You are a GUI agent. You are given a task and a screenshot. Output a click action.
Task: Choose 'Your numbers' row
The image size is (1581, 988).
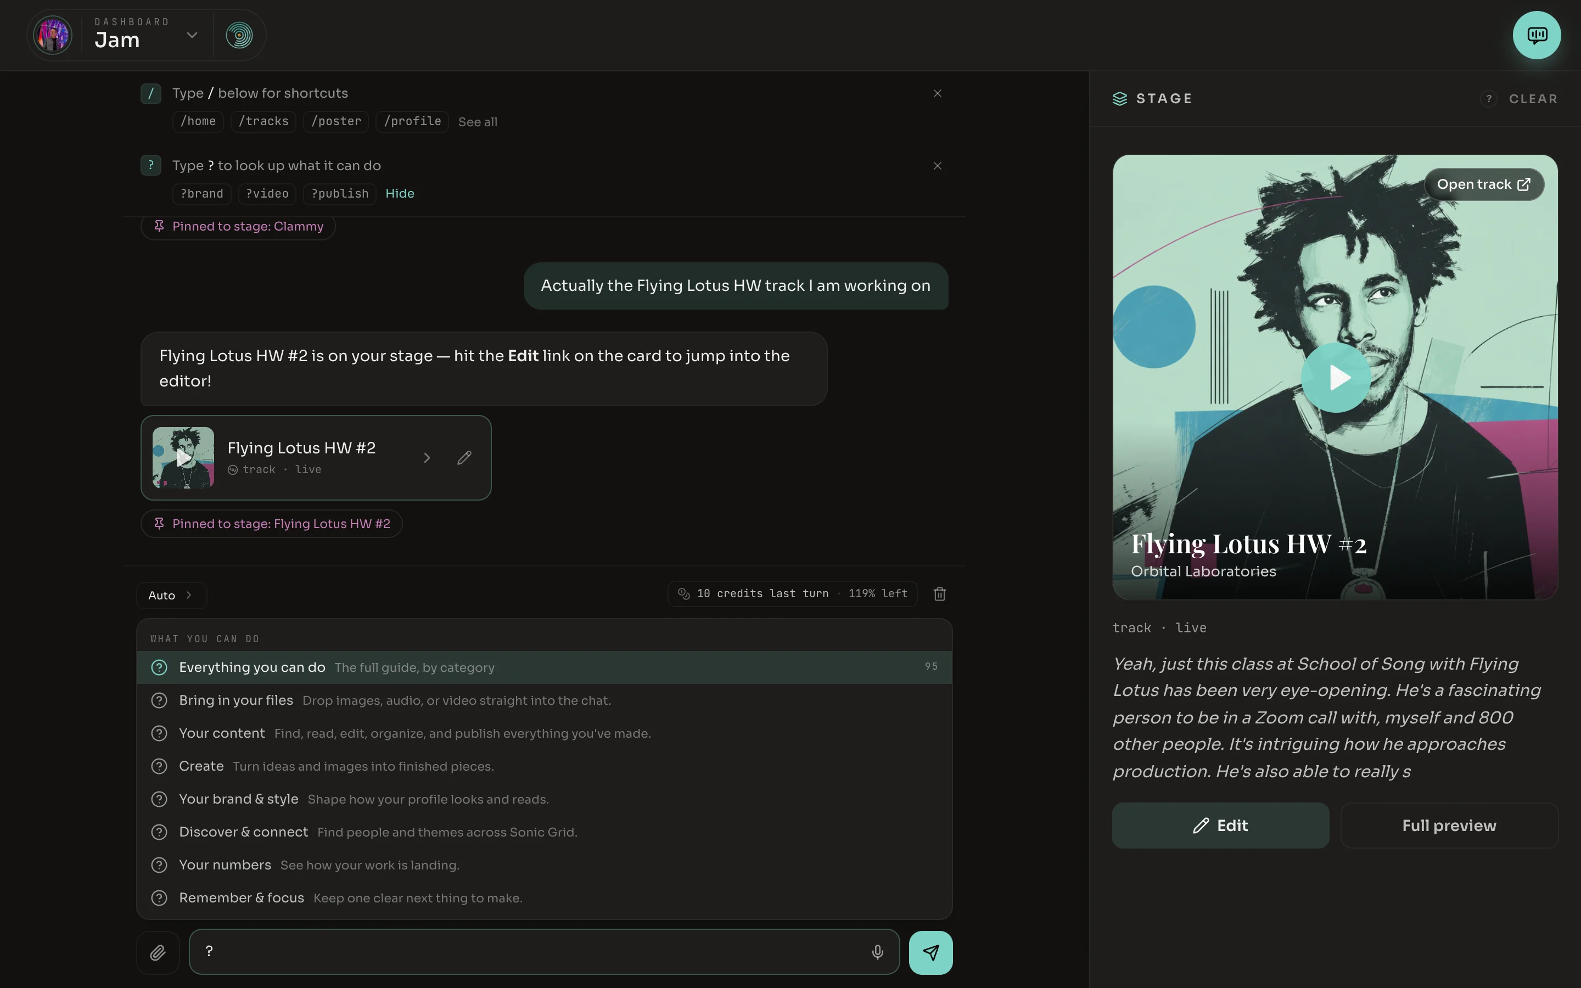(x=544, y=865)
